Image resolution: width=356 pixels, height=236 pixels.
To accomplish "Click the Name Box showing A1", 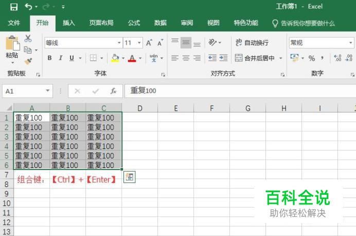I will coord(27,91).
